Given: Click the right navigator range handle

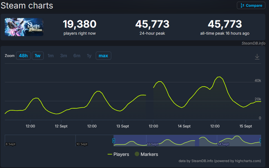Looking at the screenshot, I should 261,140.
